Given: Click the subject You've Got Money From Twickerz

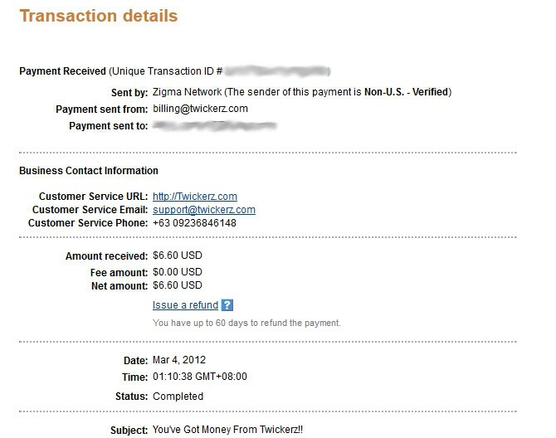Looking at the screenshot, I should tap(227, 430).
